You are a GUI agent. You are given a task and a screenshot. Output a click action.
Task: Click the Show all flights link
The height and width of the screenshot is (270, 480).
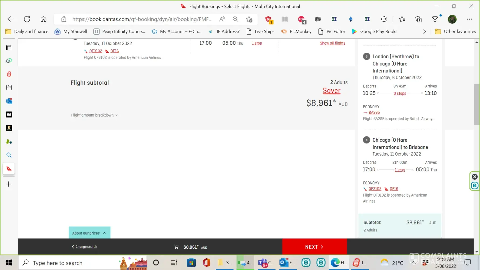(332, 43)
